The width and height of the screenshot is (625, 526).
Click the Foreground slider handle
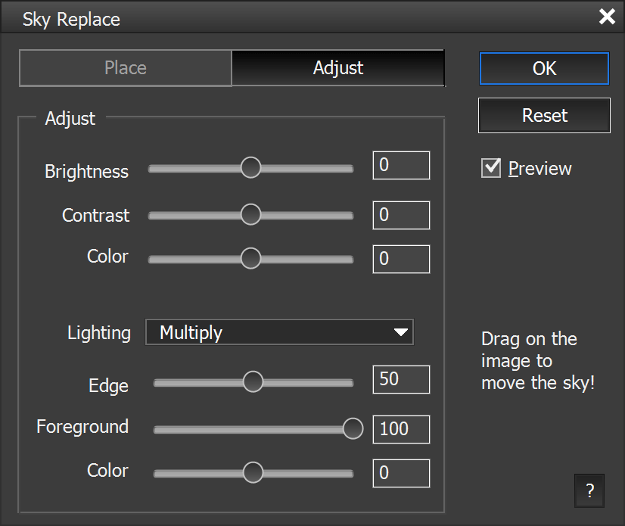[x=353, y=429]
